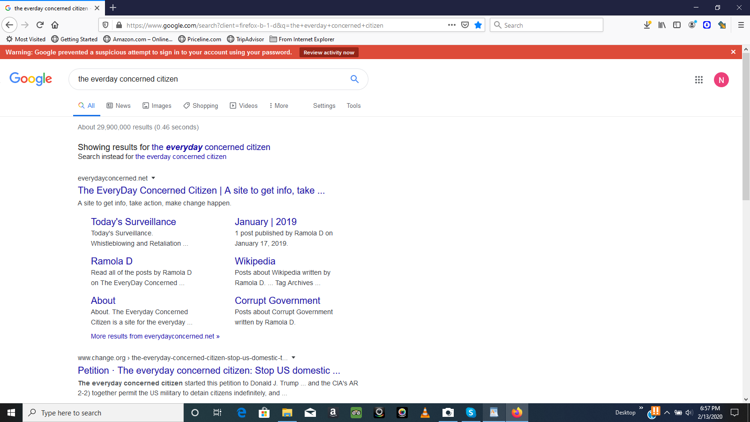The width and height of the screenshot is (750, 422).
Task: Save page to Pocket
Action: [x=465, y=25]
